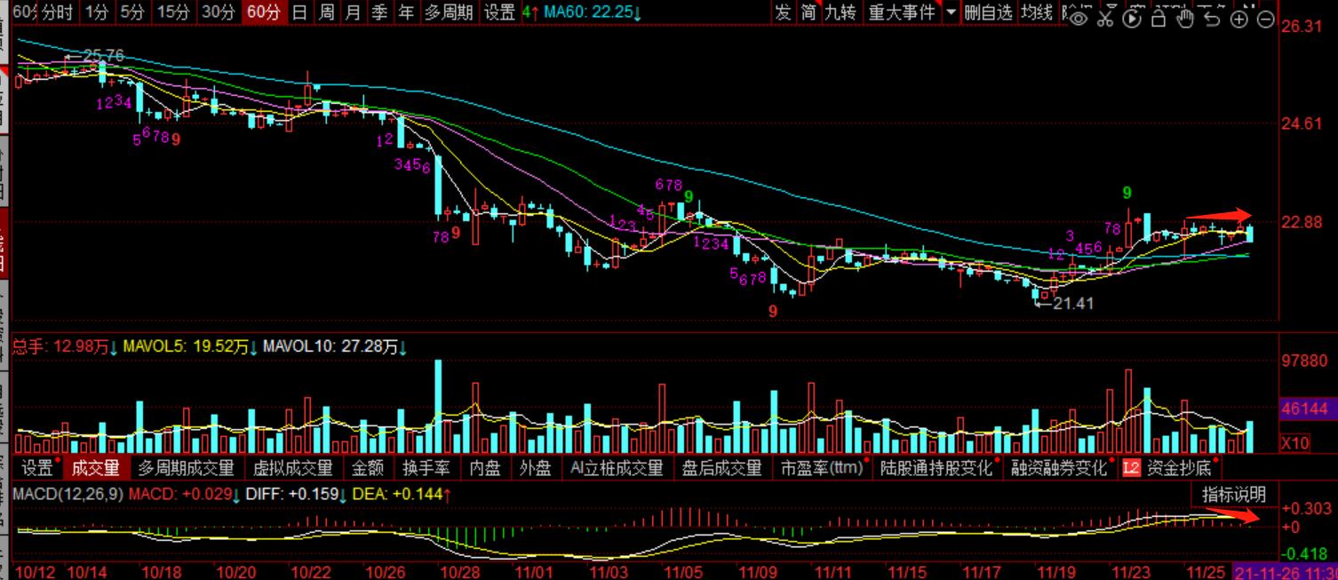Click the MACD(12,26,9) parameters label
Screen dimensions: 1338x580
[68, 494]
